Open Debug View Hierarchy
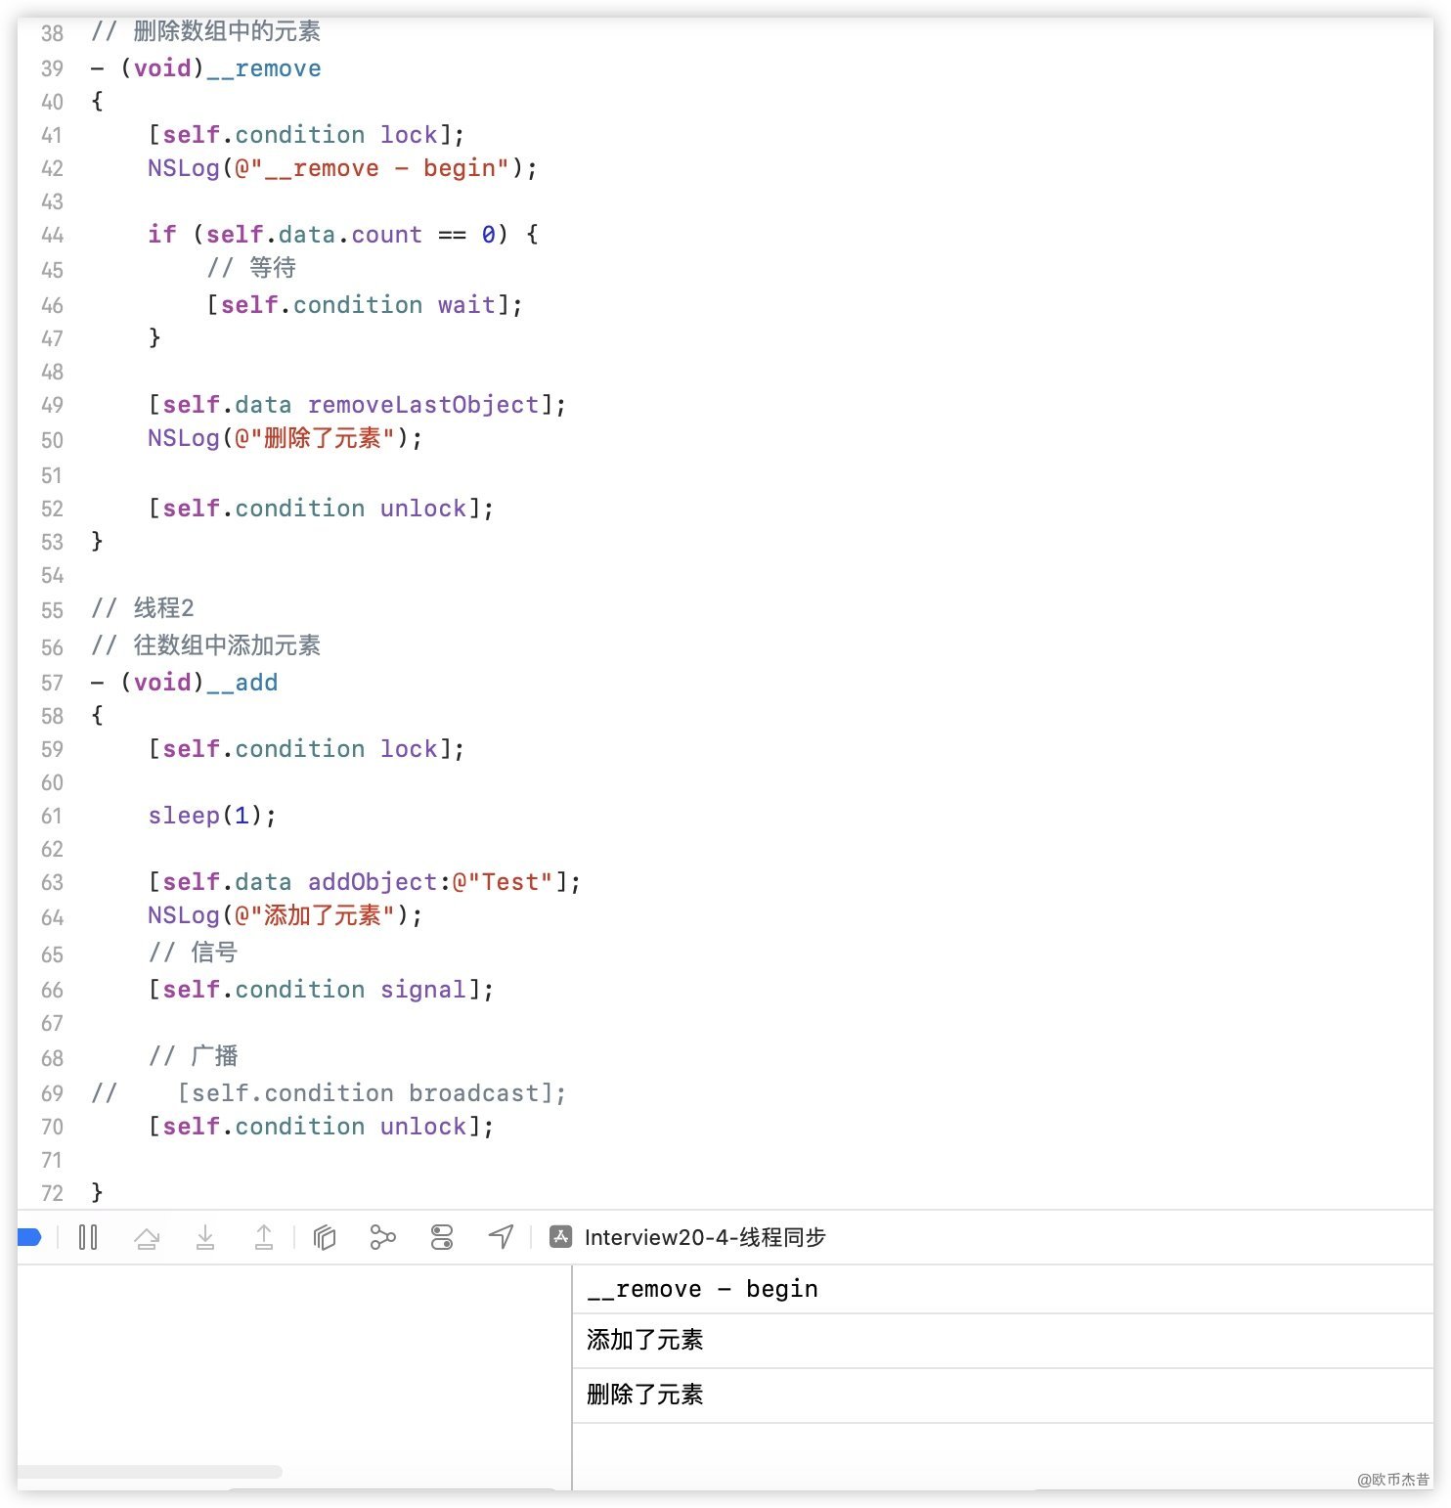Screen dimensions: 1451x1508 click(x=325, y=1237)
